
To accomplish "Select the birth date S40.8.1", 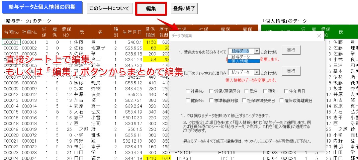I will pos(135,42).
